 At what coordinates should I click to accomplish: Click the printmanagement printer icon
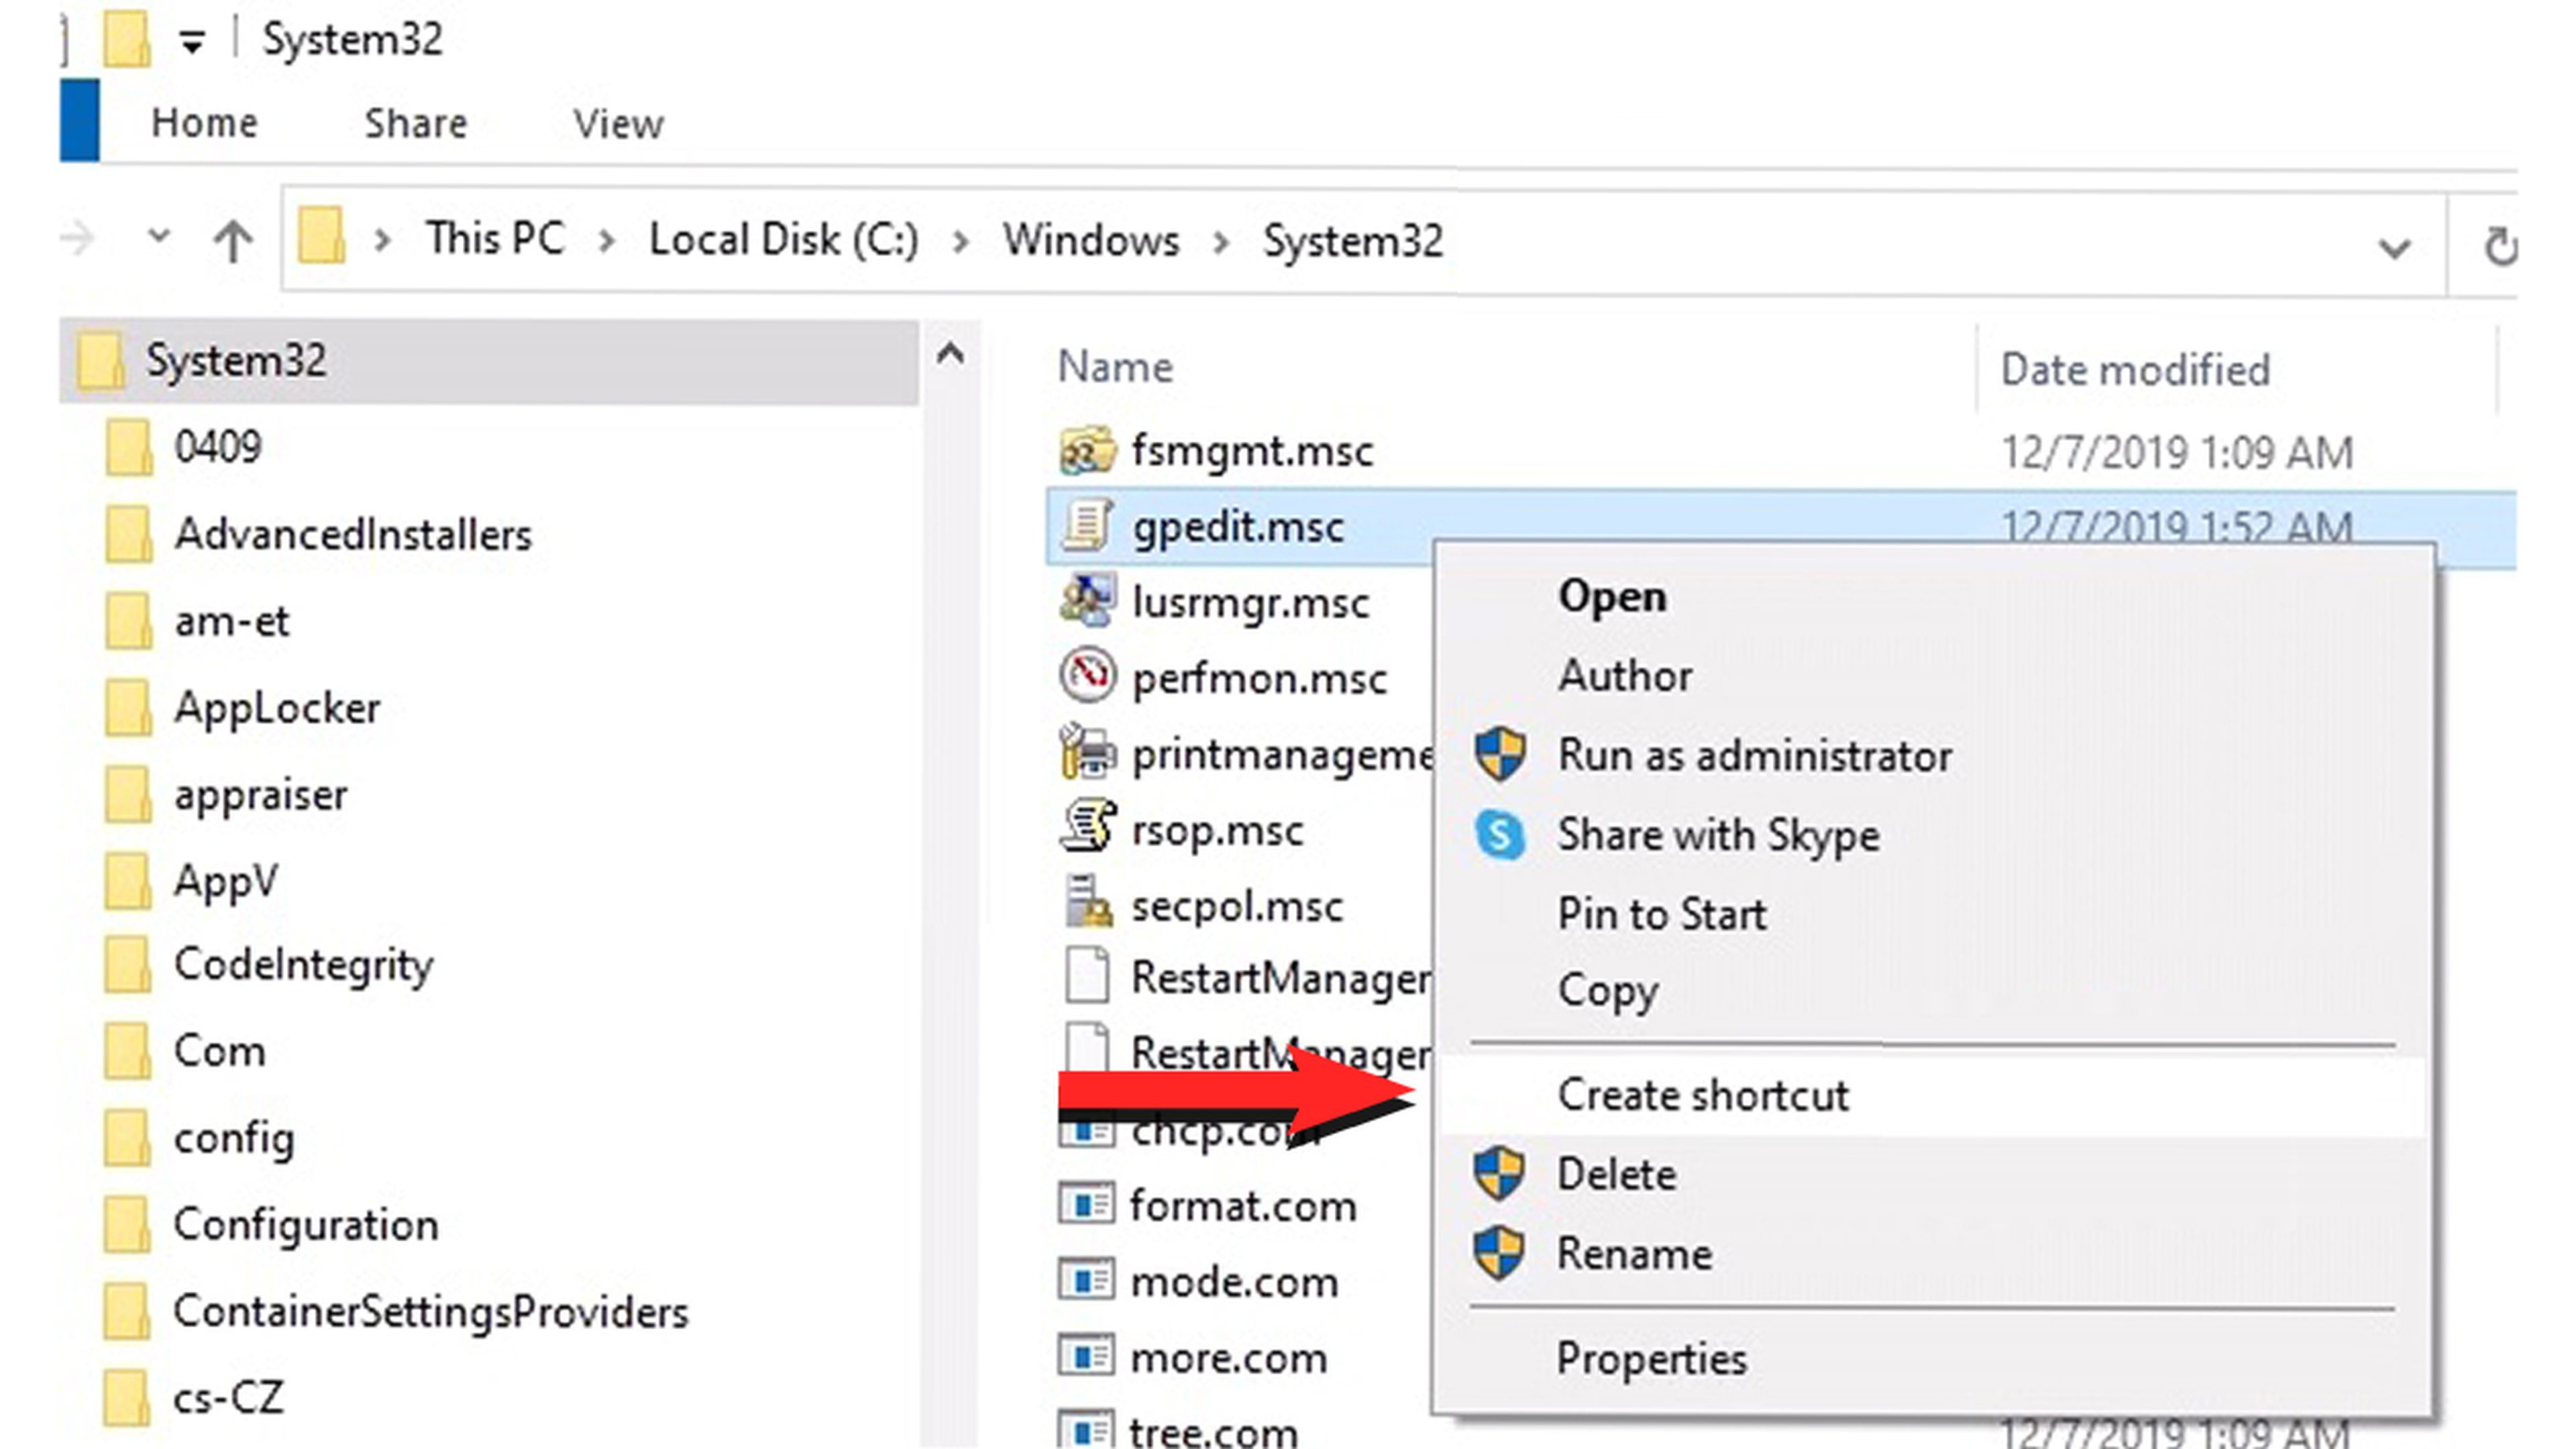(1086, 752)
